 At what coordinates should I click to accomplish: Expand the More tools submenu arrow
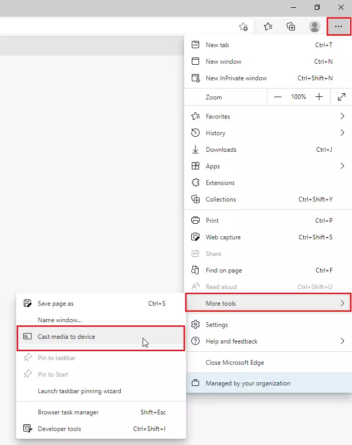[342, 303]
